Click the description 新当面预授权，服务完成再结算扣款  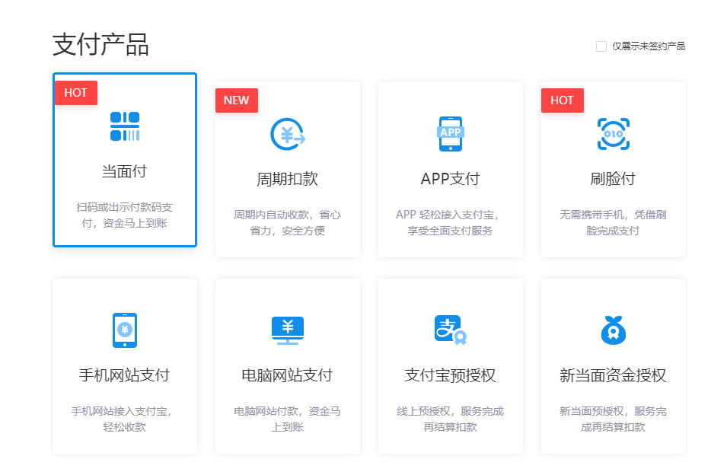(x=613, y=419)
